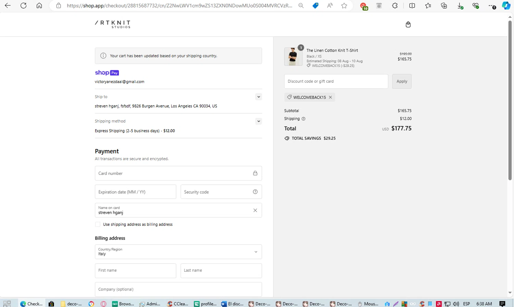Open the browser Settings and more menu
Image resolution: width=514 pixels, height=307 pixels.
pos(492,6)
